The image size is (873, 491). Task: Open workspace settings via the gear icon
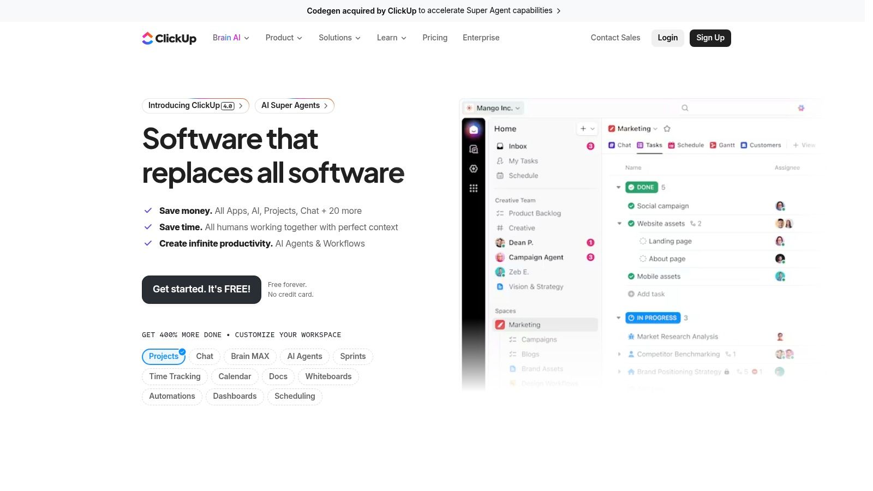coord(801,107)
